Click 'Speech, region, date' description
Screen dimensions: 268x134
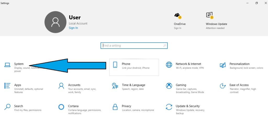[133, 89]
